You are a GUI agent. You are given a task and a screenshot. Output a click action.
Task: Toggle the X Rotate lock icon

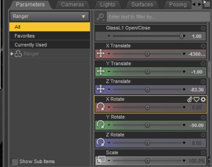190,100
